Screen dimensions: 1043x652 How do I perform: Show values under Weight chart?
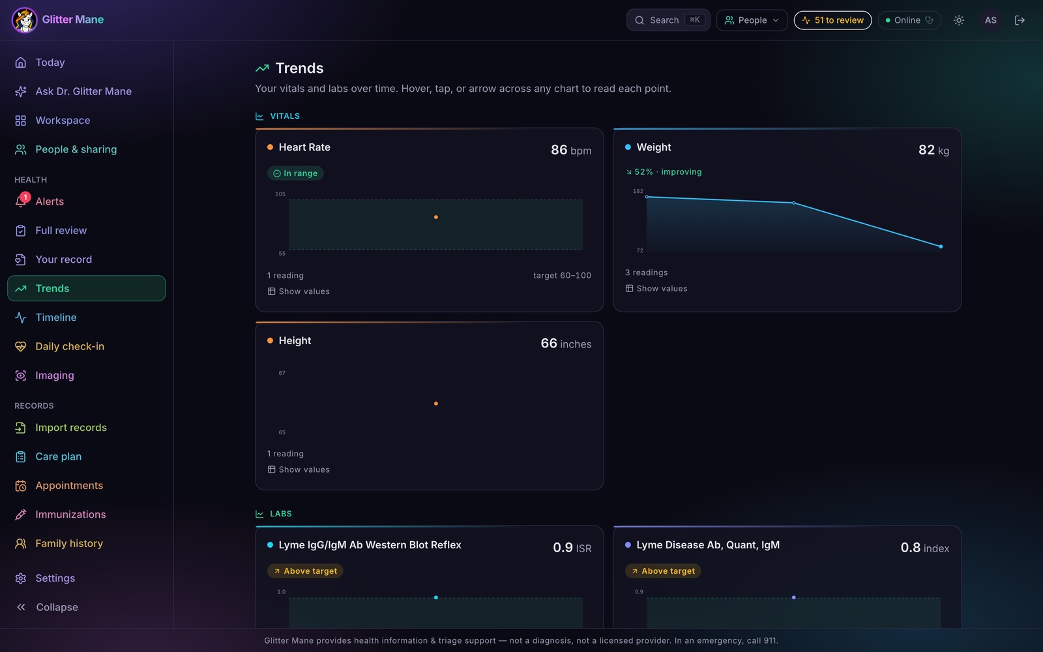(656, 288)
